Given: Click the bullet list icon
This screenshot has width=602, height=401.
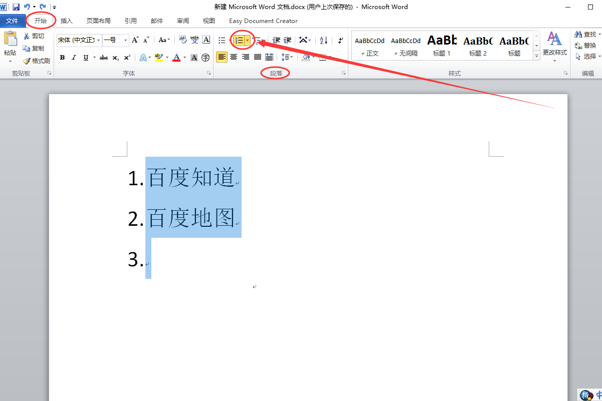Looking at the screenshot, I should coord(222,41).
